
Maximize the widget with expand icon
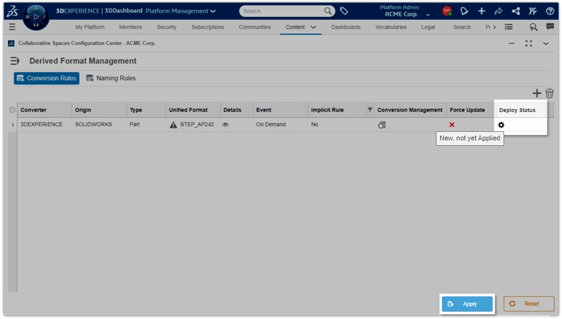529,44
